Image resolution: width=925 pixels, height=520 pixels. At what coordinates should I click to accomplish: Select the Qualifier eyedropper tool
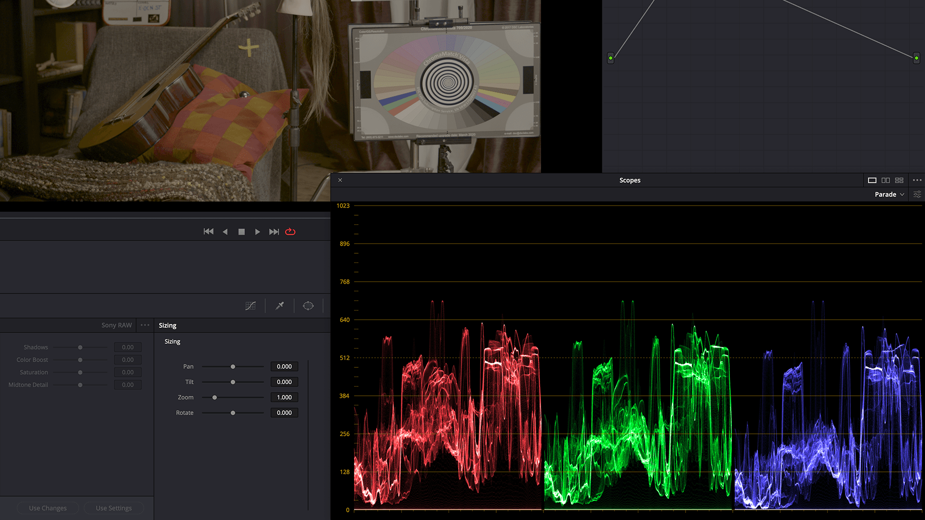(x=279, y=306)
